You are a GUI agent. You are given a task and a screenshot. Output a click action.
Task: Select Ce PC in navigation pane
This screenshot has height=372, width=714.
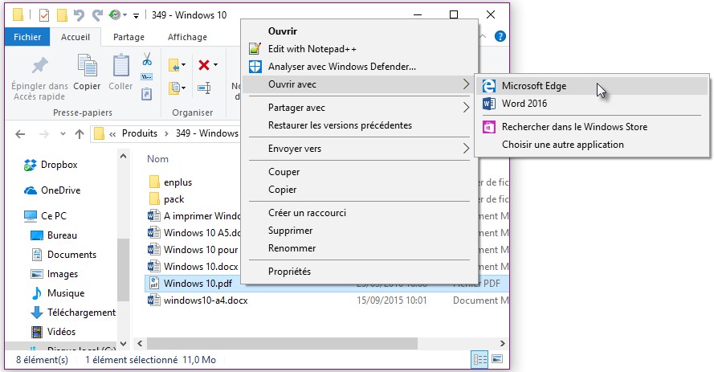(x=54, y=216)
